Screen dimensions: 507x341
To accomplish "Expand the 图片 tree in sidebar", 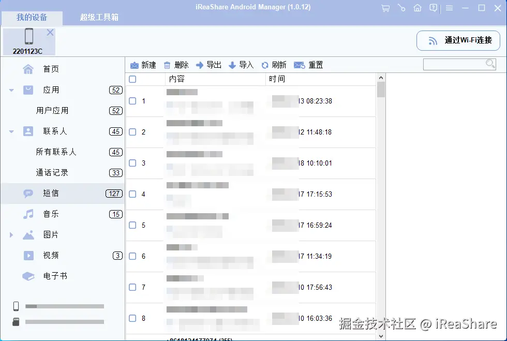I will click(11, 234).
